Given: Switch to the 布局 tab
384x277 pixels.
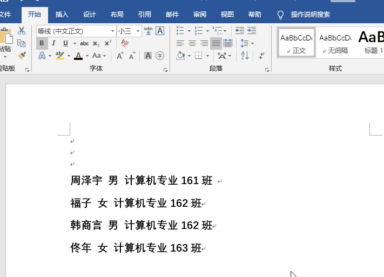Looking at the screenshot, I should pos(117,15).
